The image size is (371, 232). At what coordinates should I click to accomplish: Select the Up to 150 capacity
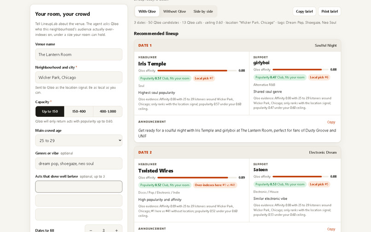click(x=50, y=111)
